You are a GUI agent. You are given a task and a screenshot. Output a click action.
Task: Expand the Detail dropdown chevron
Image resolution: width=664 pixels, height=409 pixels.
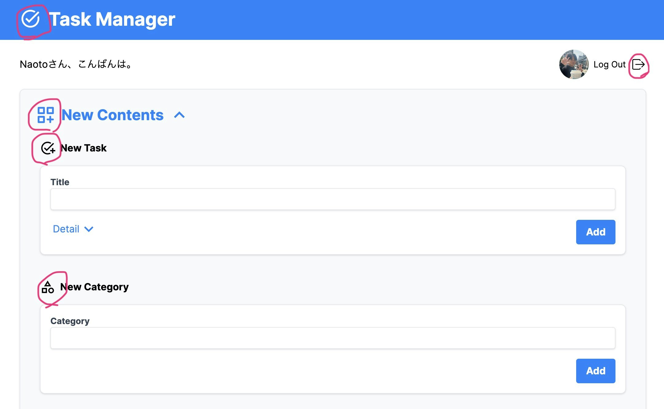pos(89,229)
